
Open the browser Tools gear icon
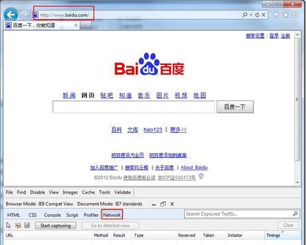[295, 15]
